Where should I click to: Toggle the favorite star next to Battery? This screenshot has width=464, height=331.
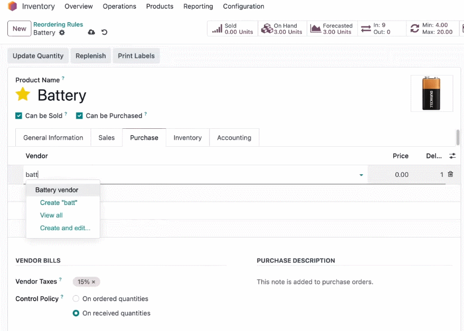(23, 94)
